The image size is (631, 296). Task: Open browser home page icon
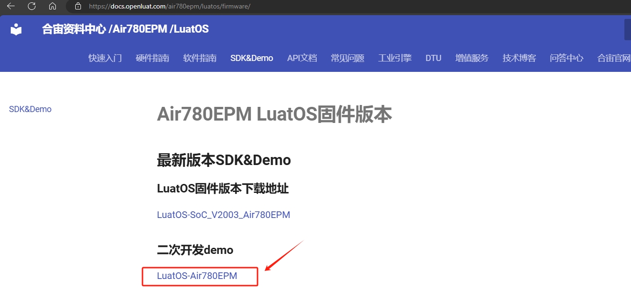point(53,6)
